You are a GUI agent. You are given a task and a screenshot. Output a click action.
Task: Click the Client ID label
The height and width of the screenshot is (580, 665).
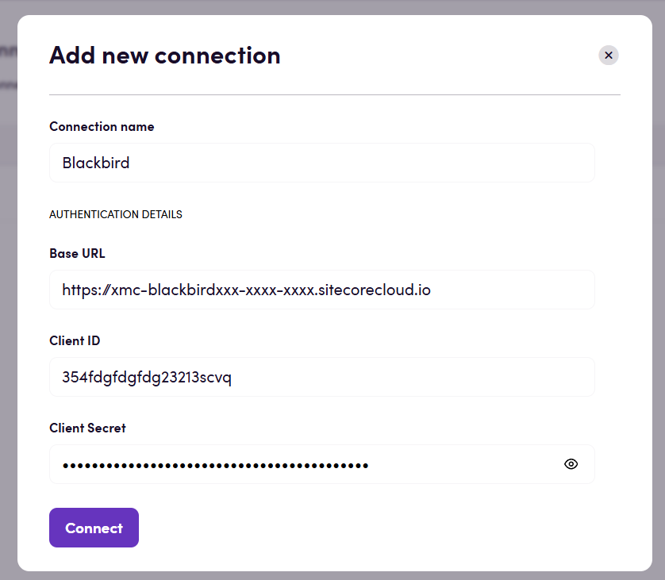click(75, 341)
